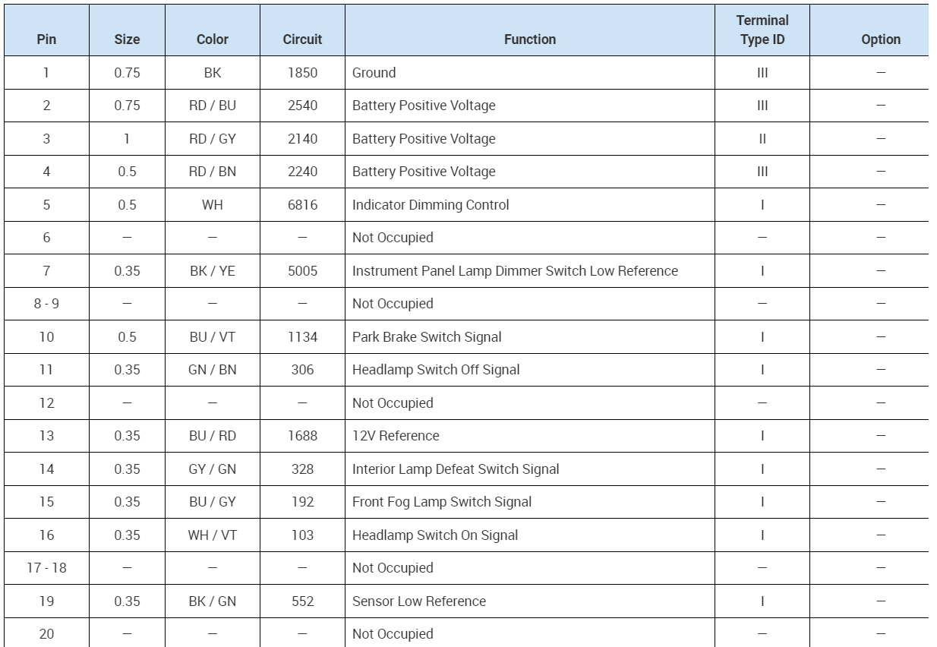This screenshot has width=937, height=647.
Task: Select Indicator Dimming Control cell
Action: (x=431, y=205)
